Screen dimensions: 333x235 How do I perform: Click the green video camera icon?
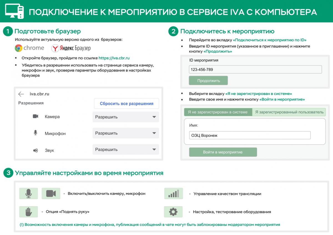51,193
